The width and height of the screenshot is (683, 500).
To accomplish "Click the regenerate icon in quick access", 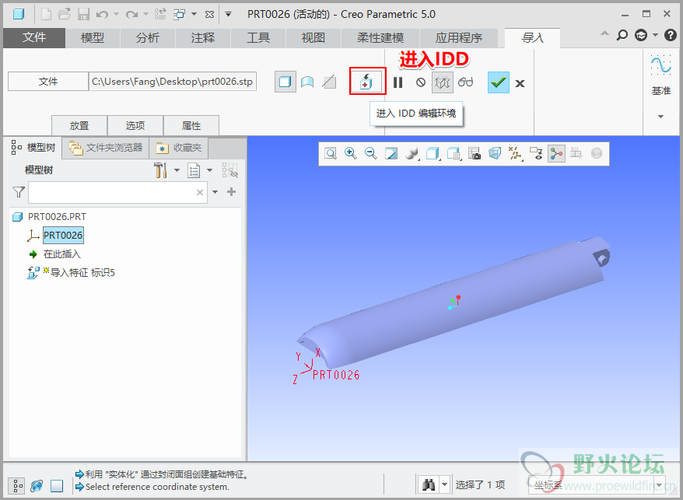I will pos(160,14).
